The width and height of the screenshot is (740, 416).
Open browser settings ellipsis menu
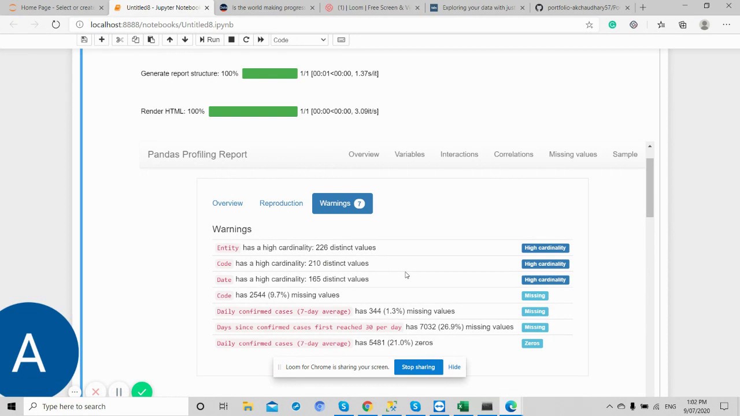click(726, 25)
